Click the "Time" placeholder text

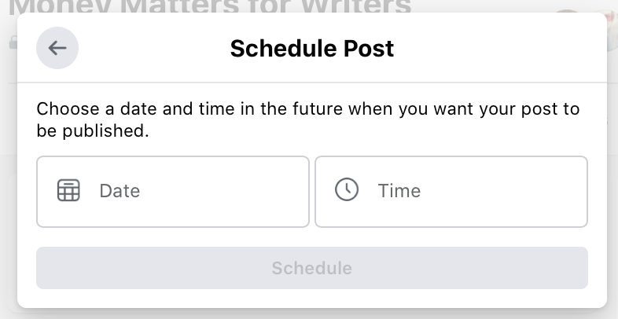(x=399, y=191)
